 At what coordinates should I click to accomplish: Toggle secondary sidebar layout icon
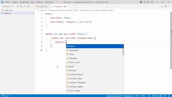coord(148,2)
